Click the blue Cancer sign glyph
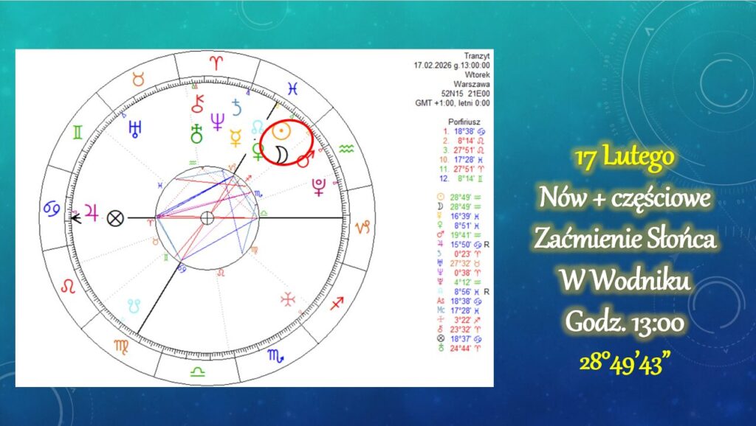The width and height of the screenshot is (756, 426). (x=52, y=210)
